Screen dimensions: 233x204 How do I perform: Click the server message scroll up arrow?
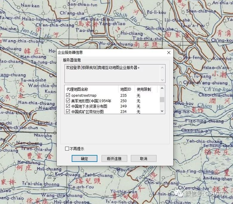[x=162, y=68]
